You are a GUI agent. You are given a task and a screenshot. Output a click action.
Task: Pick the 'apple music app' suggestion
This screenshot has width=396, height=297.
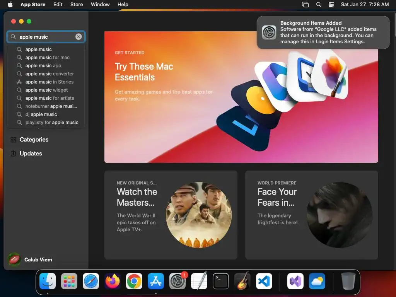46,65
